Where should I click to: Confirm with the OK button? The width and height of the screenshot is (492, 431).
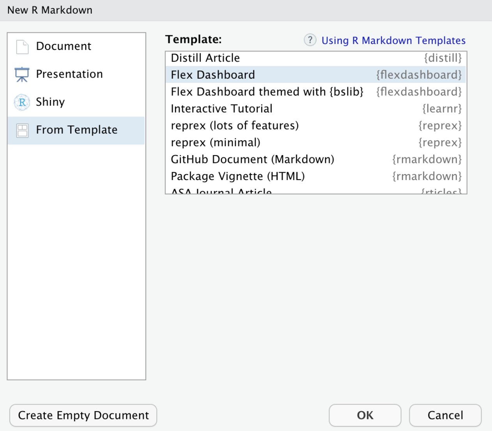365,415
